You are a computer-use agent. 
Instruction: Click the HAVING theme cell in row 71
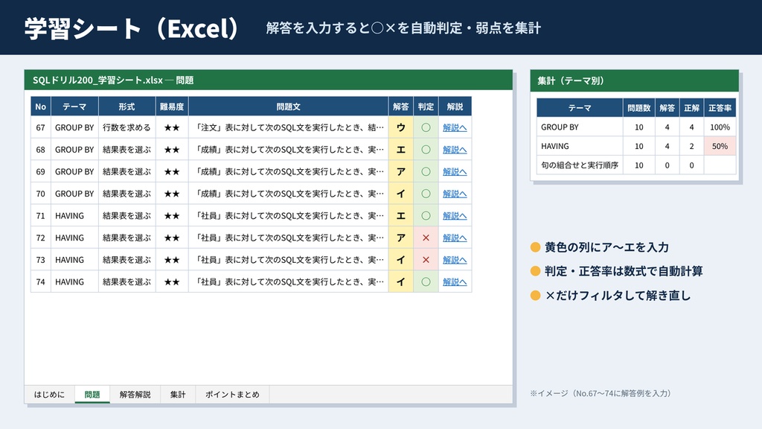click(74, 215)
